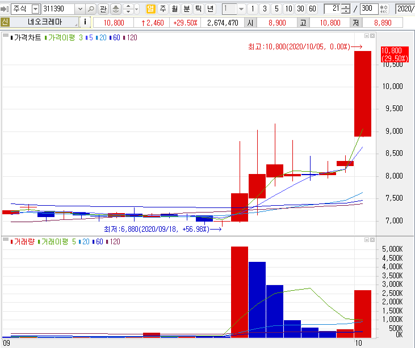Image resolution: width=415 pixels, height=348 pixels.
Task: Click the stock code field 311390
Action: 58,9
